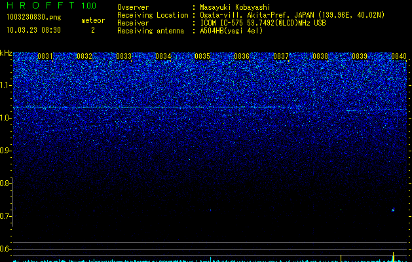Screen dimensions: 412x262
Task: Click the Receiving antenna field label
Action: [x=151, y=31]
